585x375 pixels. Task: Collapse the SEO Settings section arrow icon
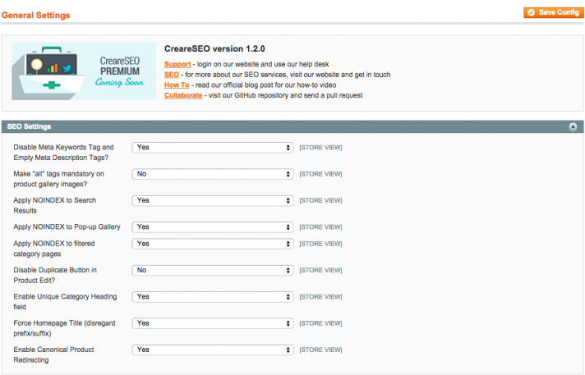coord(572,126)
